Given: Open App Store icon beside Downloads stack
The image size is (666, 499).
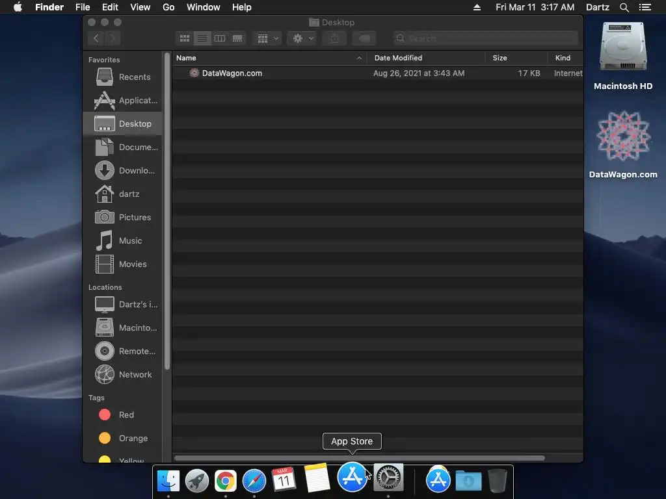Looking at the screenshot, I should tap(438, 480).
